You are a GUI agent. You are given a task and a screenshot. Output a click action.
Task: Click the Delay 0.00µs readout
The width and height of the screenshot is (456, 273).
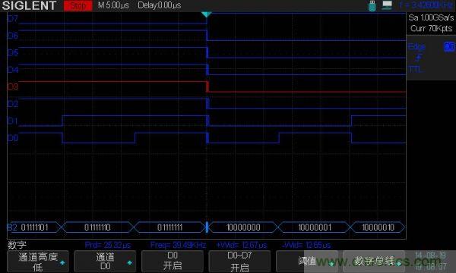pyautogui.click(x=160, y=5)
